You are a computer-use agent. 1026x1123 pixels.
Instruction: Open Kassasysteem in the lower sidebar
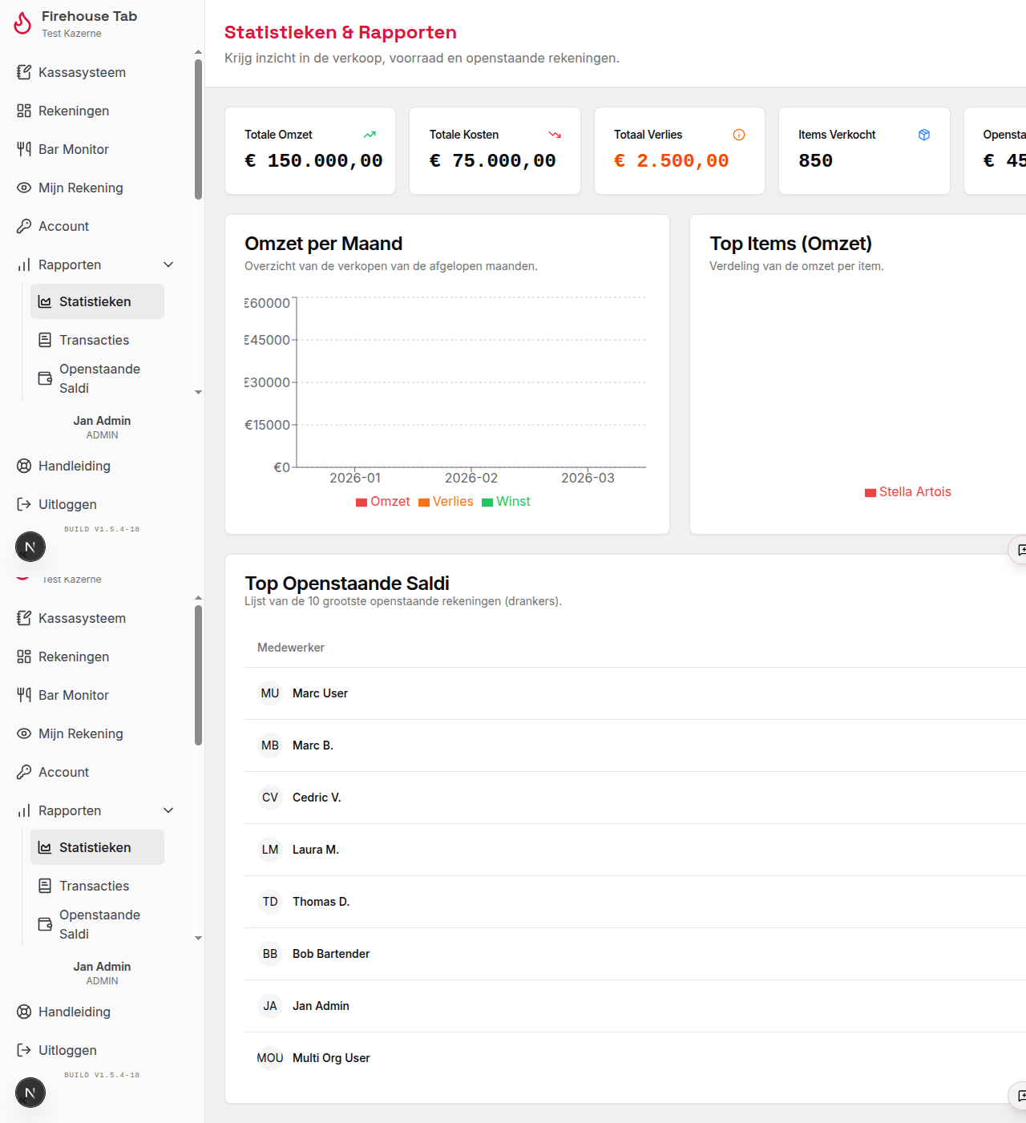pyautogui.click(x=95, y=618)
